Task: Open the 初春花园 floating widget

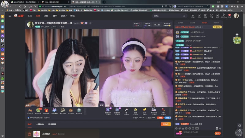Action: [237, 40]
